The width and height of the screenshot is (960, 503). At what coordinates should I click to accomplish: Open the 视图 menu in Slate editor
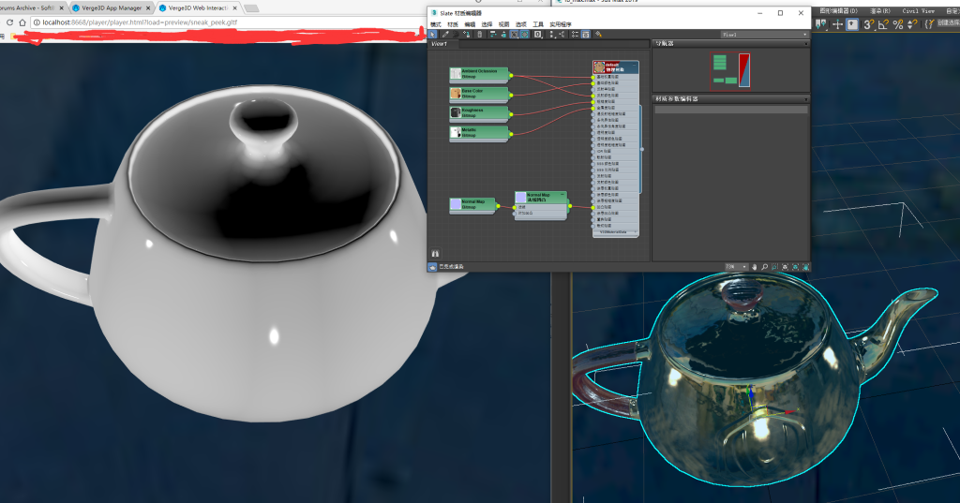point(503,24)
